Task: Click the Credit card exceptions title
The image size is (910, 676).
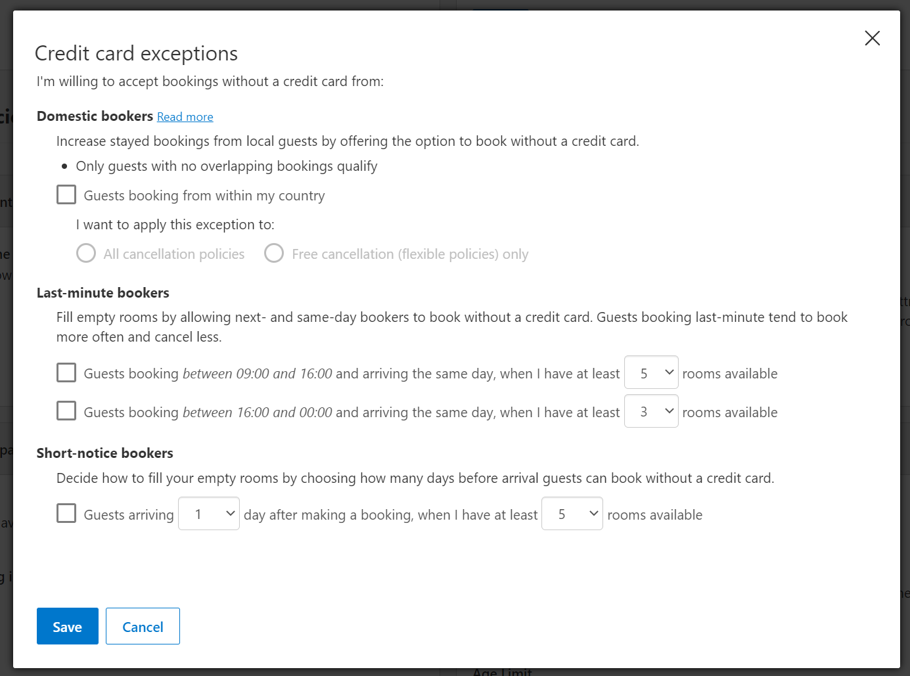Action: 136,54
